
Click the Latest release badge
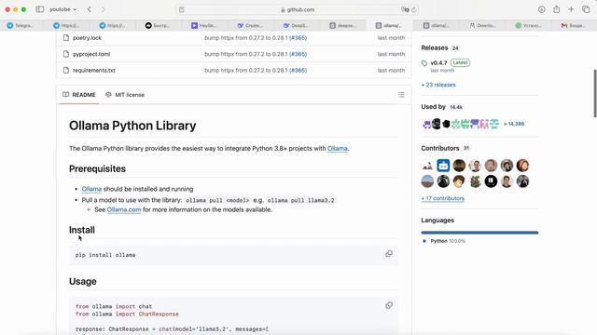point(460,62)
